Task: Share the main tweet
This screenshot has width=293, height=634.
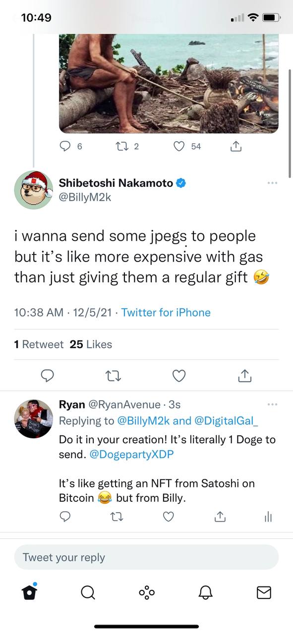Action: (x=244, y=376)
